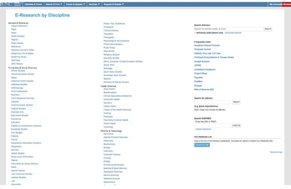This screenshot has width=291, height=189.
Task: Open the Services dropdown menu
Action: (x=94, y=4)
